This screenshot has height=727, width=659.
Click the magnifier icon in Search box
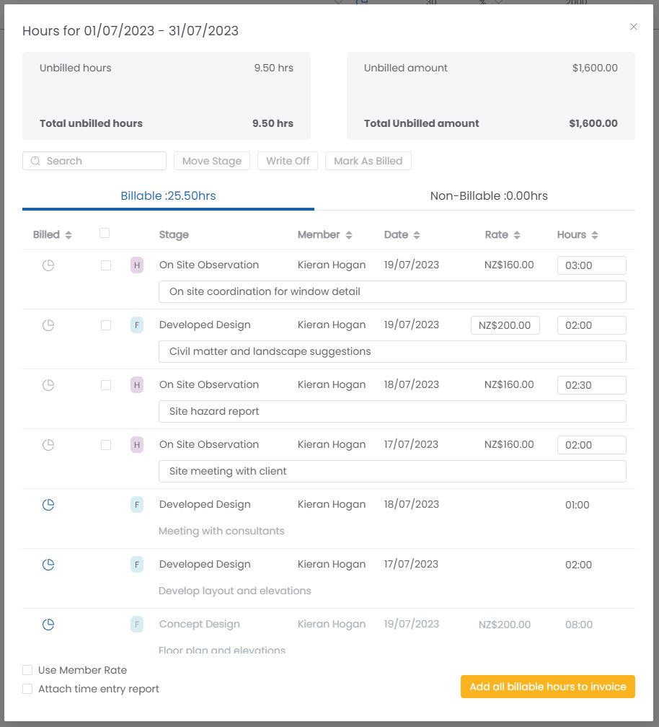pyautogui.click(x=35, y=161)
